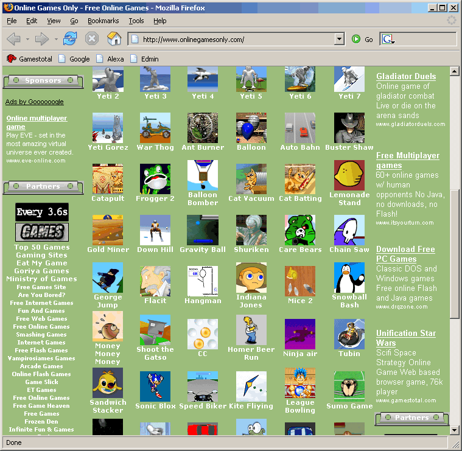The image size is (462, 451).
Task: Open the Forward button history dropdown arrow
Action: 56,40
